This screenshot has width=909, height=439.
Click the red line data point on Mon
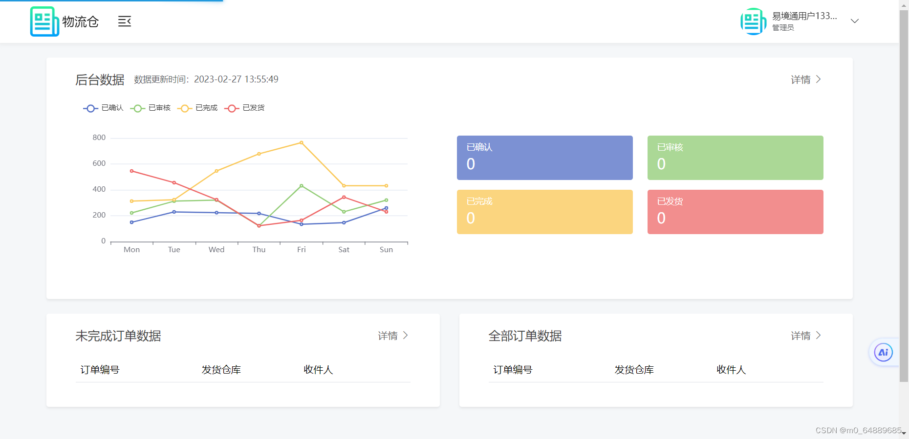coord(132,171)
